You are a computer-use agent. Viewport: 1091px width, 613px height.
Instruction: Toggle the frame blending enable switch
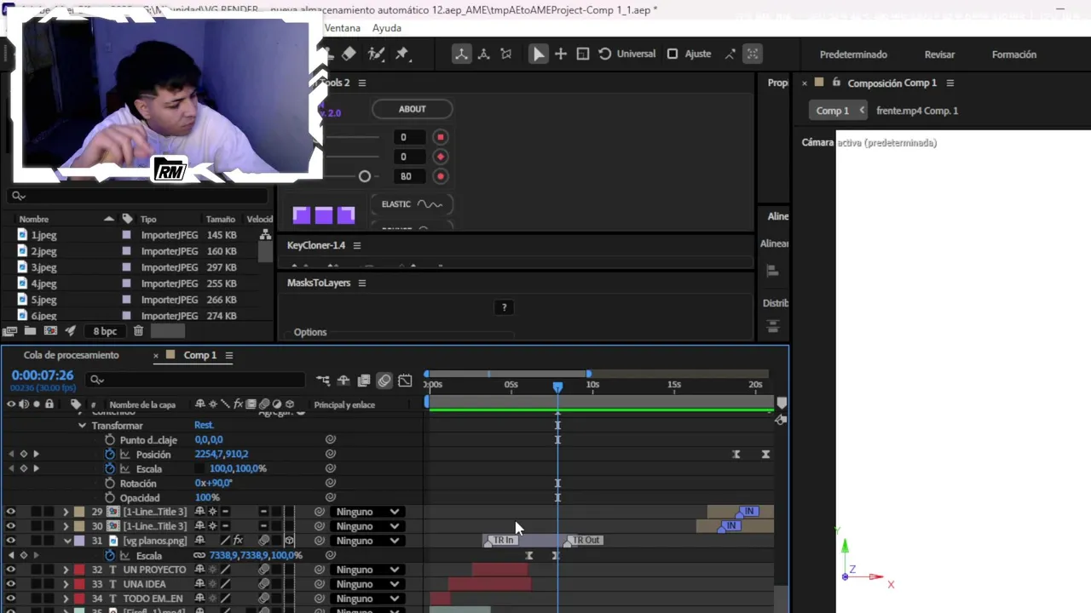coord(364,381)
